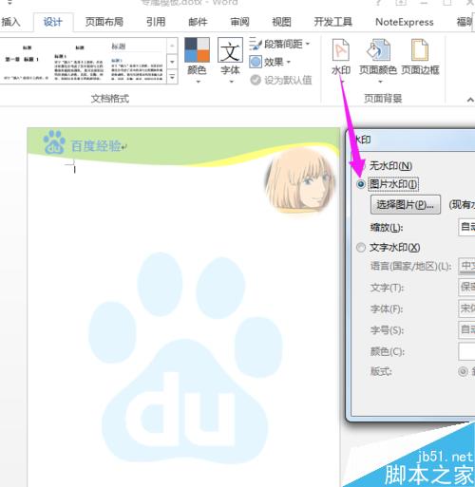Select No watermark (无水印) option
The image size is (475, 487).
click(x=390, y=165)
